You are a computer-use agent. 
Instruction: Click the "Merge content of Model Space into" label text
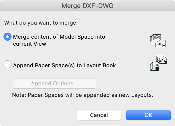point(59,37)
